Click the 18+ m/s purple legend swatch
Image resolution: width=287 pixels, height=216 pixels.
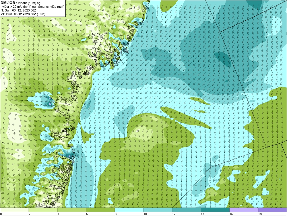click(273, 210)
